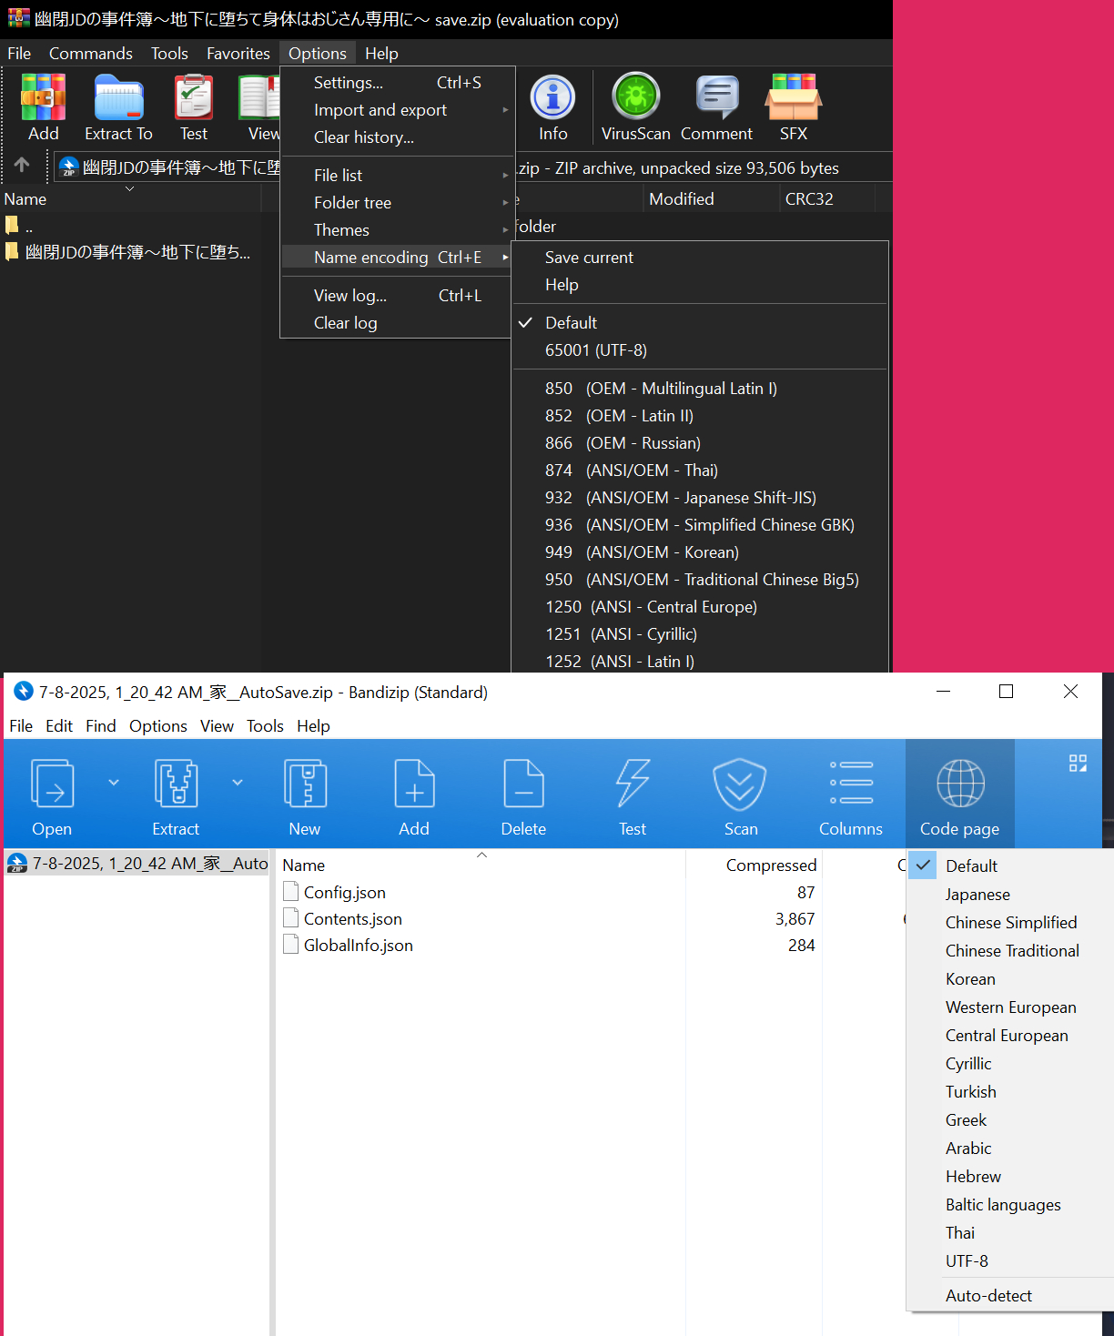The width and height of the screenshot is (1114, 1336).
Task: Click the WinRAR Add toolbar icon
Action: click(x=44, y=98)
